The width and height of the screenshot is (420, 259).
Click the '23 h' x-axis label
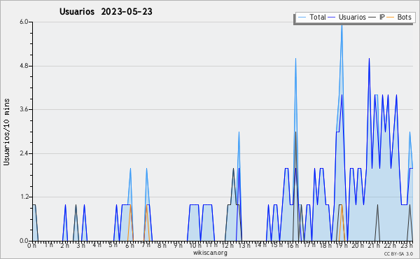[407, 246]
